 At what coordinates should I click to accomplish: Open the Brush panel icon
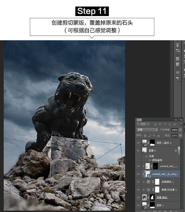click(x=177, y=45)
